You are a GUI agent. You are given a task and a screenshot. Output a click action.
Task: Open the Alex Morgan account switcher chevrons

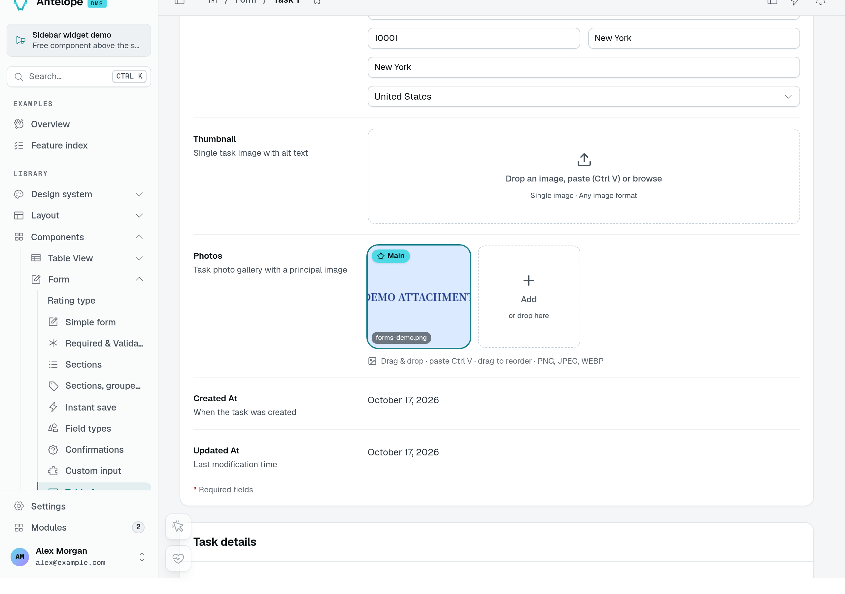142,556
